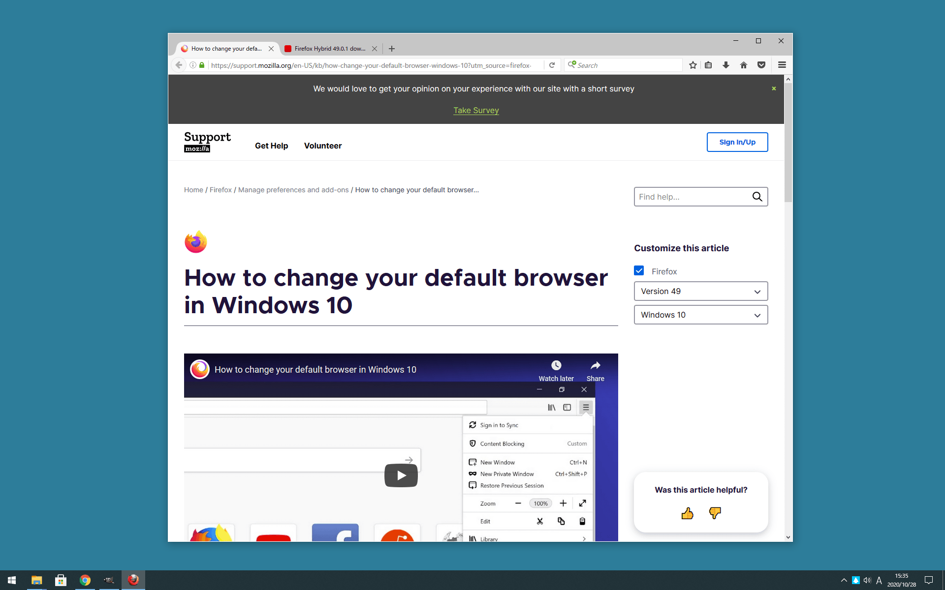Select the Volunteer menu item
The image size is (945, 590).
pos(323,146)
